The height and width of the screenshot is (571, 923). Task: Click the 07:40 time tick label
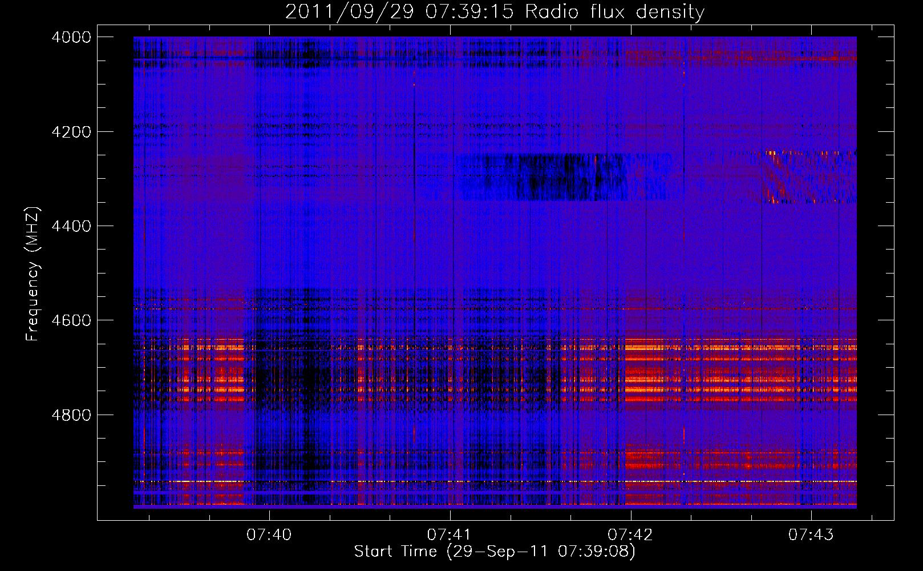coord(269,534)
